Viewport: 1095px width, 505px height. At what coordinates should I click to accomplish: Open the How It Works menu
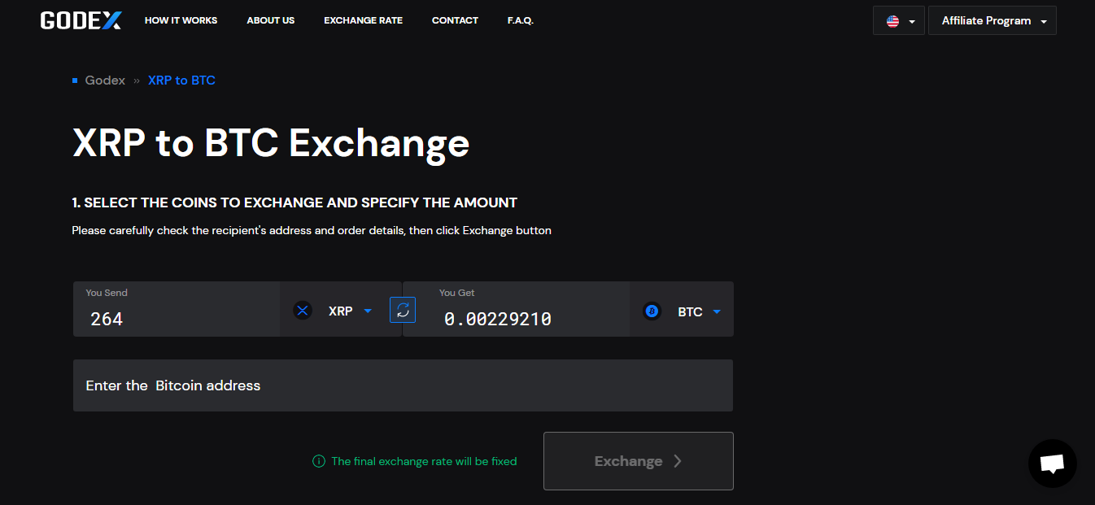[181, 20]
